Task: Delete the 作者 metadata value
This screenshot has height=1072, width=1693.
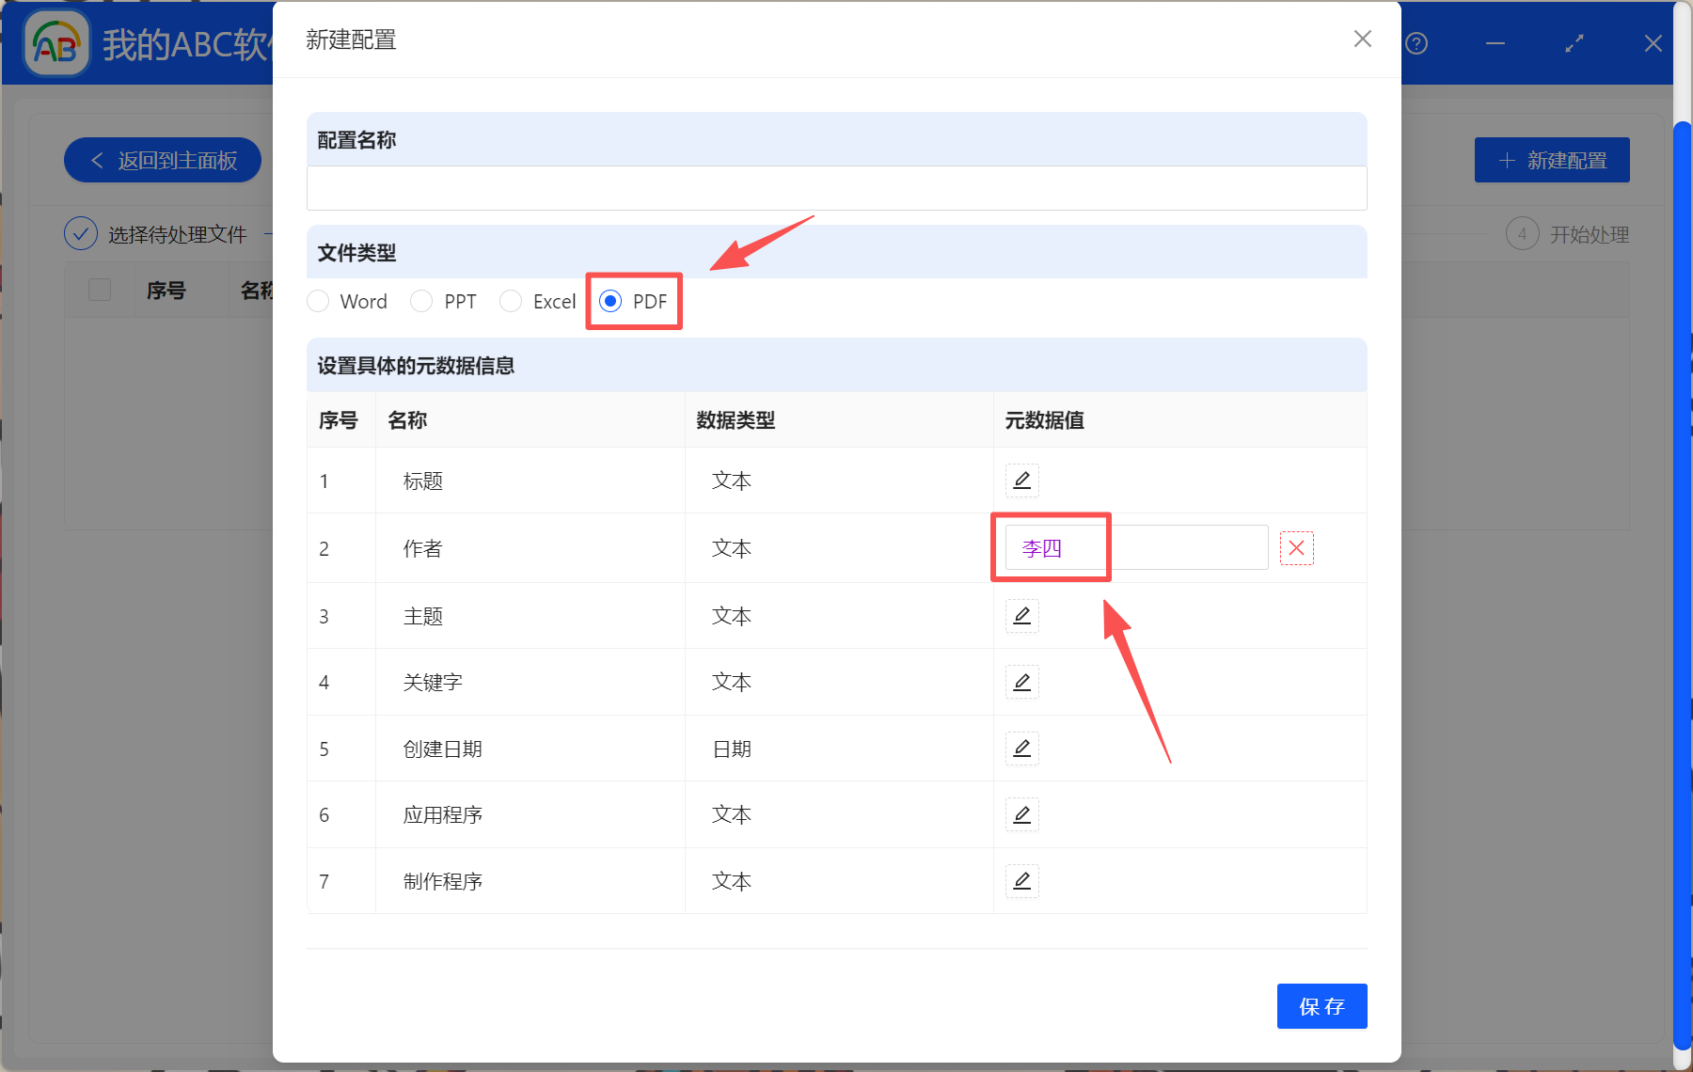Action: [1297, 547]
